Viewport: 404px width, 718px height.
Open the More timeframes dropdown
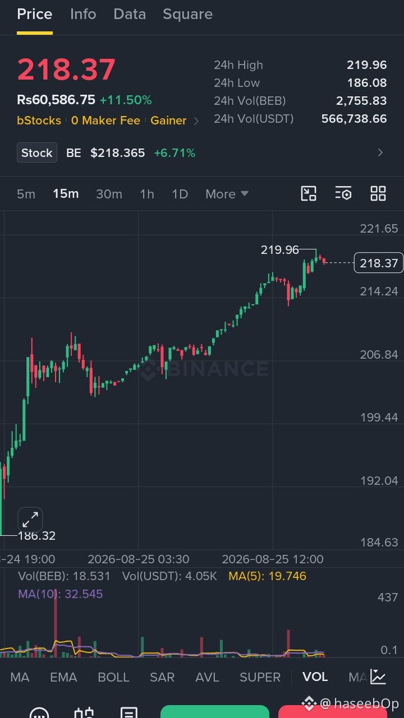coord(227,194)
